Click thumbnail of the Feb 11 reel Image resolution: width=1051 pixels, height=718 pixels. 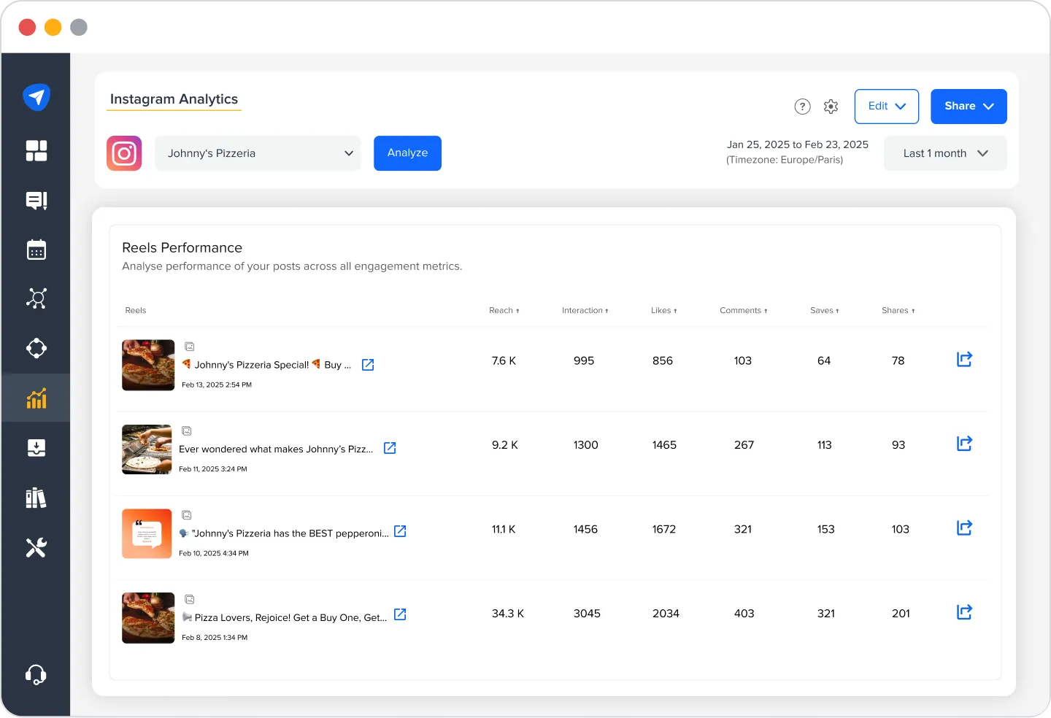point(147,449)
